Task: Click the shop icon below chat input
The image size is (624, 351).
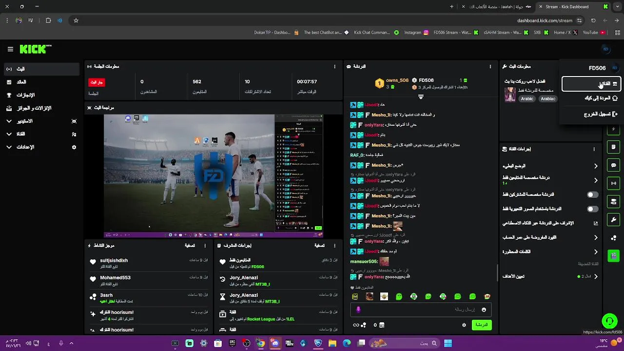Action: (x=382, y=325)
